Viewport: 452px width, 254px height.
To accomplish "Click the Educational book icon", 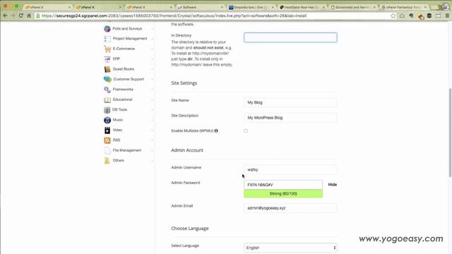I will tap(107, 99).
